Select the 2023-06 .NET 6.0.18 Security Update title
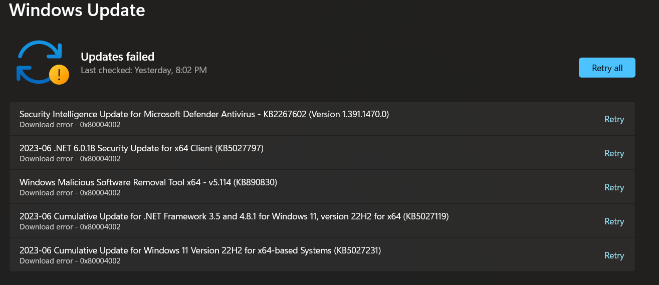The width and height of the screenshot is (659, 285). 141,148
